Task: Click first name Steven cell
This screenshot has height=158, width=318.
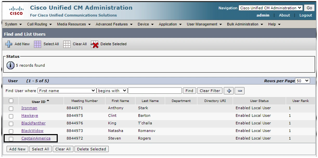Action: coord(114,138)
